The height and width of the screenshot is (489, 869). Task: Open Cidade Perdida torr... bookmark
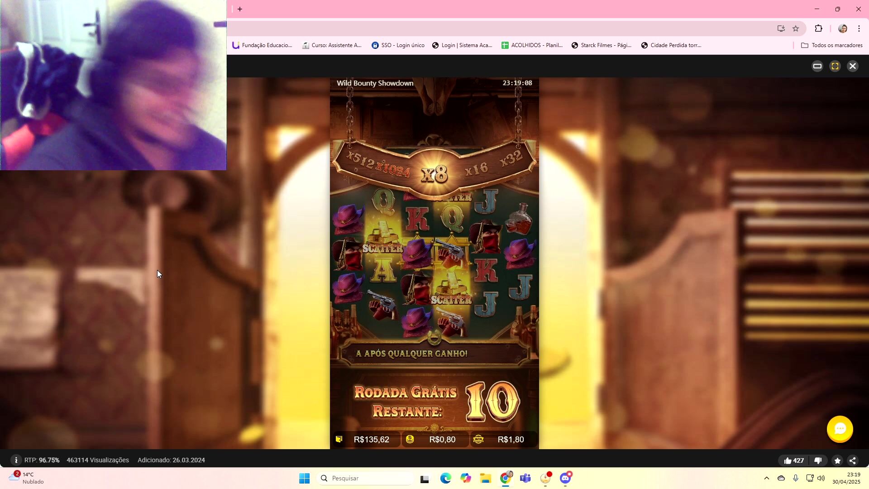click(671, 45)
